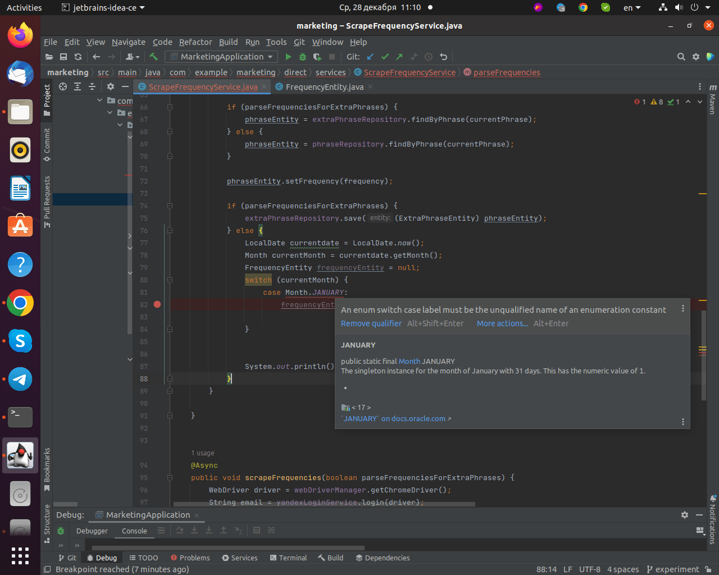
Task: Open the editor tabs three-dot menu
Action: point(700,86)
